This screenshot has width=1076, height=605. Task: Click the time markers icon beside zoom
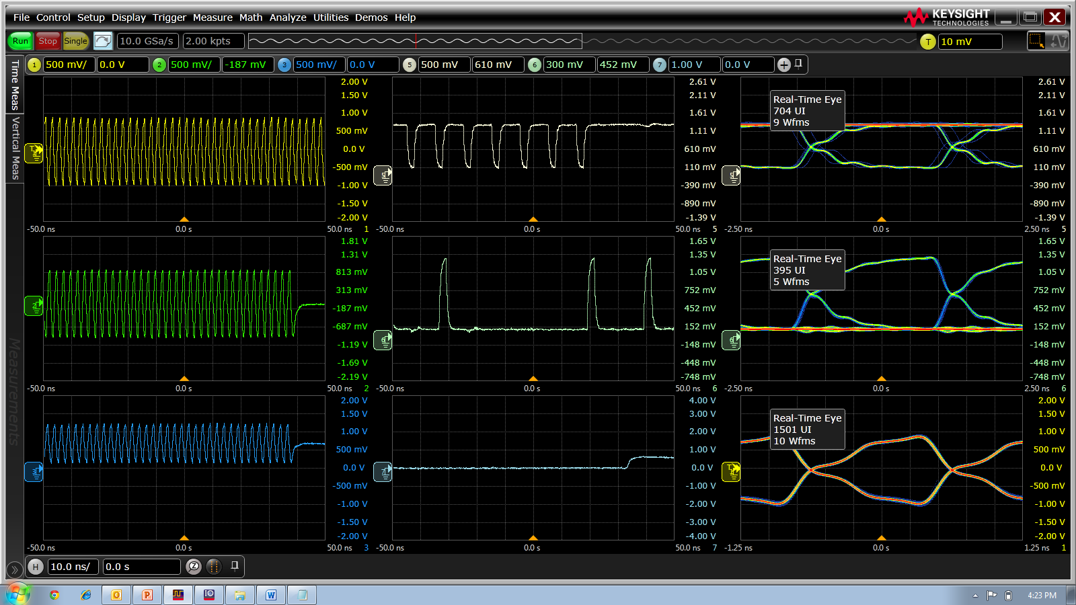pyautogui.click(x=214, y=567)
